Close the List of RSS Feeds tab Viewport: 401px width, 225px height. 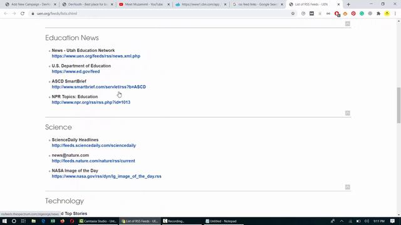coord(338,4)
